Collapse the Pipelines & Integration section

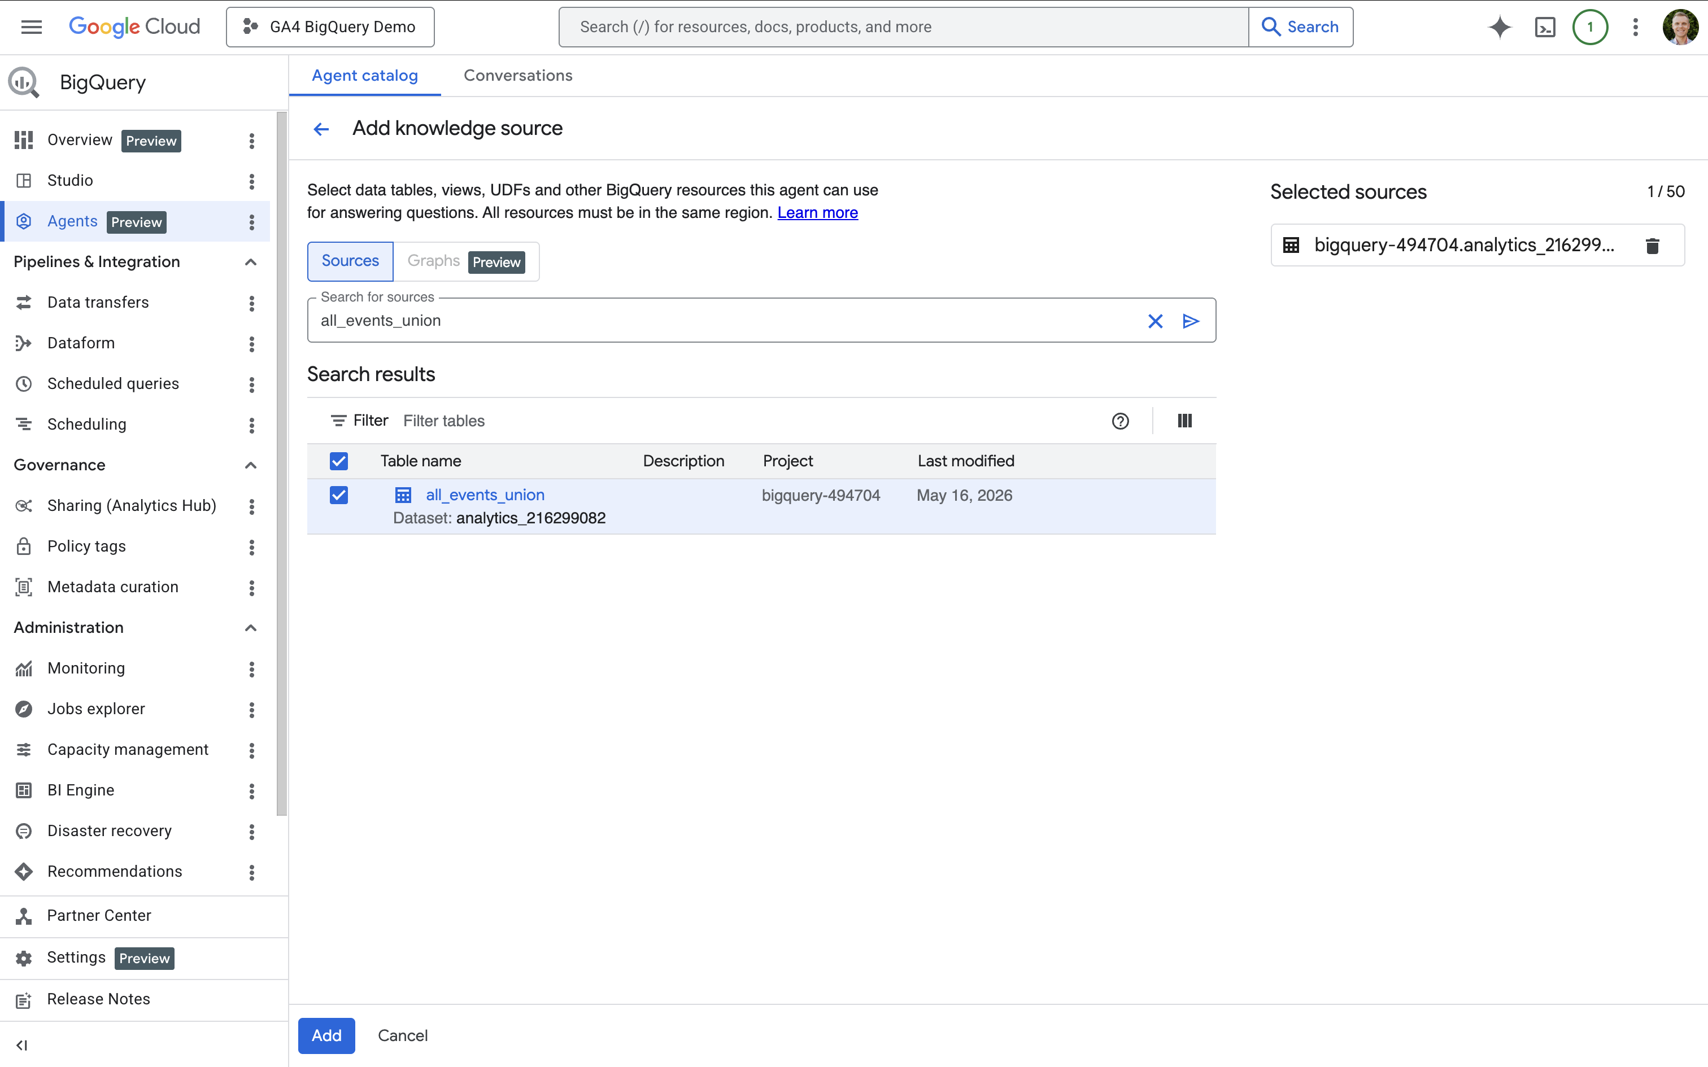click(x=251, y=262)
